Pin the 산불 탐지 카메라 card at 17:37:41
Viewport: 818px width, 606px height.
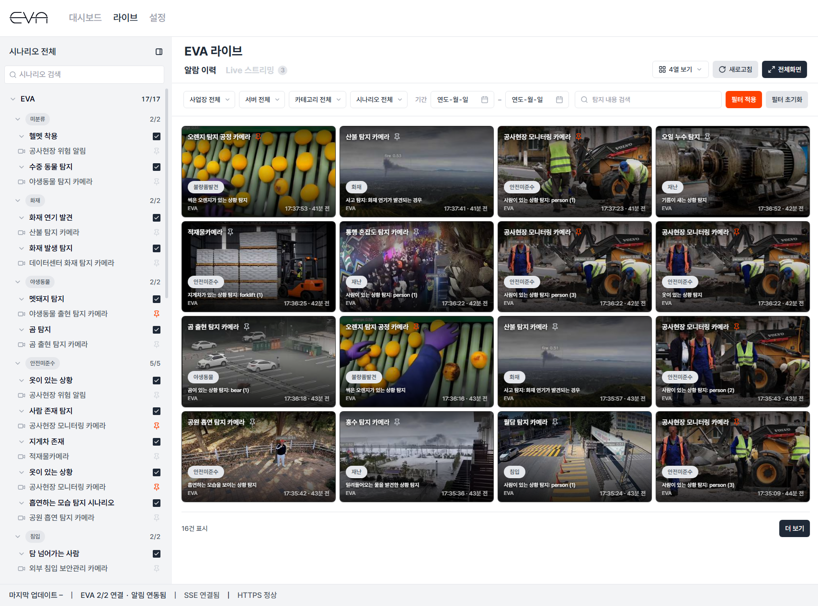tap(397, 137)
